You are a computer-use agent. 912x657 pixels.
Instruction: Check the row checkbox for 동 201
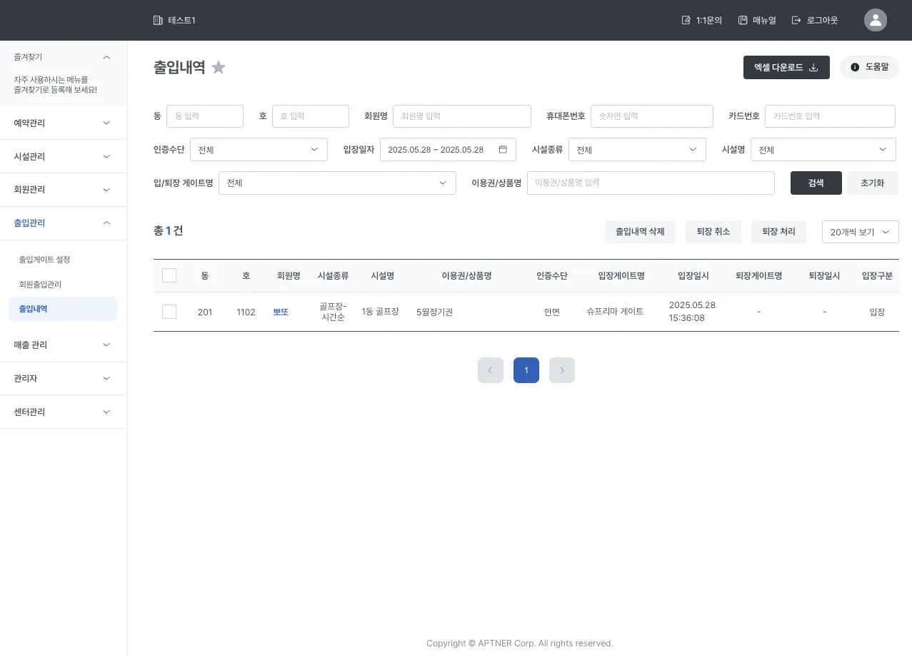click(x=169, y=312)
